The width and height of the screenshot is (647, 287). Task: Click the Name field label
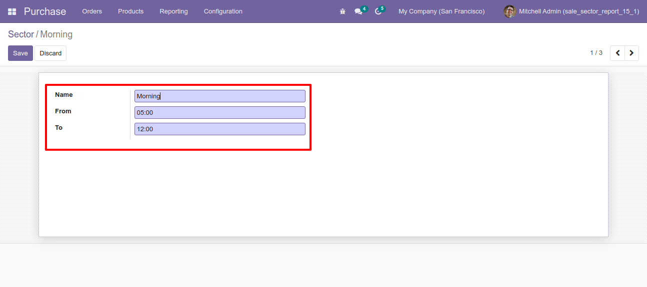[64, 95]
